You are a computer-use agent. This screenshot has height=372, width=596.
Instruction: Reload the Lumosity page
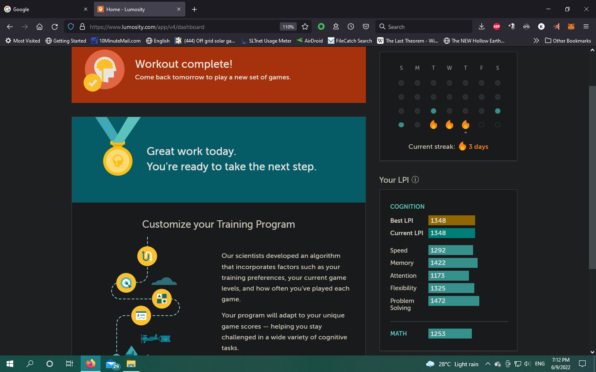55,26
